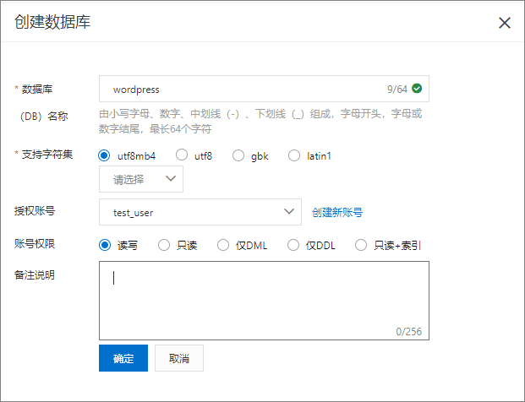Click the 授权账号 label
This screenshot has width=525, height=402.
tap(35, 211)
